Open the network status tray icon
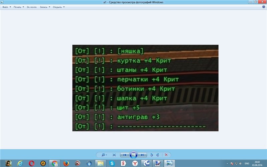This screenshot has height=167, width=267. (236, 164)
